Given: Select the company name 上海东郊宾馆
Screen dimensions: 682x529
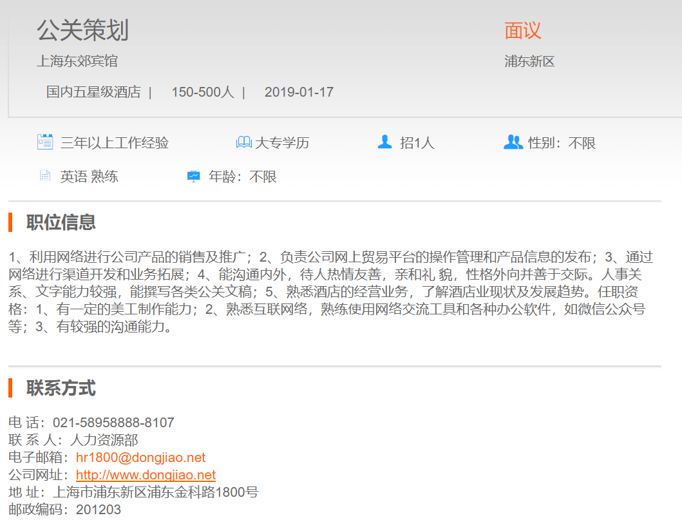Looking at the screenshot, I should tap(77, 61).
